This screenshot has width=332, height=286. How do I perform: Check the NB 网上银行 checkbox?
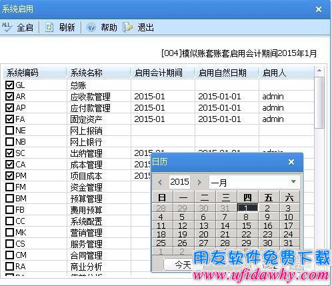(x=9, y=141)
